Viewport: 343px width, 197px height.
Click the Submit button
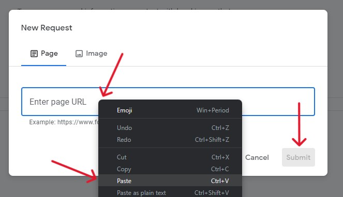point(299,157)
